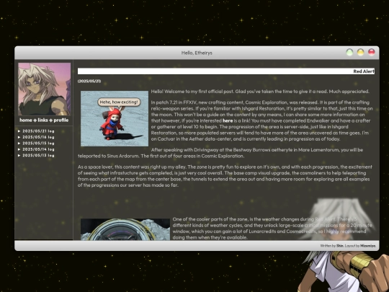Click the red round window button
This screenshot has height=292, width=389.
click(372, 52)
